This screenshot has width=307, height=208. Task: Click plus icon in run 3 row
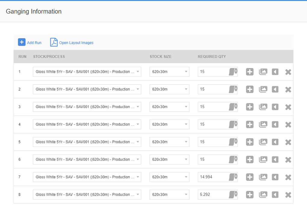[x=250, y=107]
